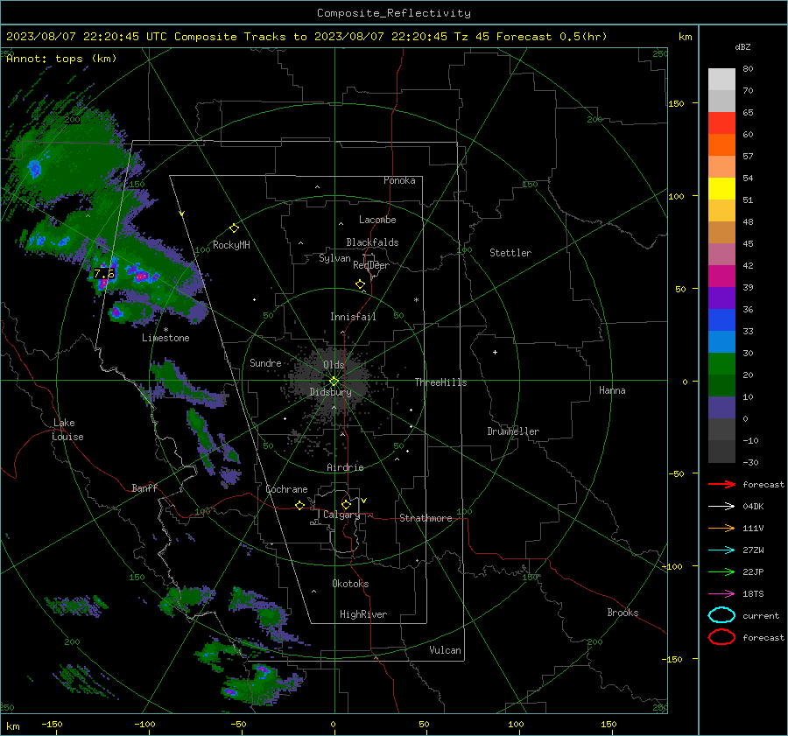Click the red forecast ellipse legend icon

(721, 637)
